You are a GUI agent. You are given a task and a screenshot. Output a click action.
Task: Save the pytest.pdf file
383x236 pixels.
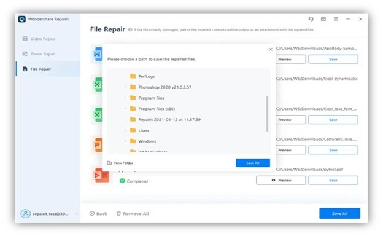tap(333, 180)
